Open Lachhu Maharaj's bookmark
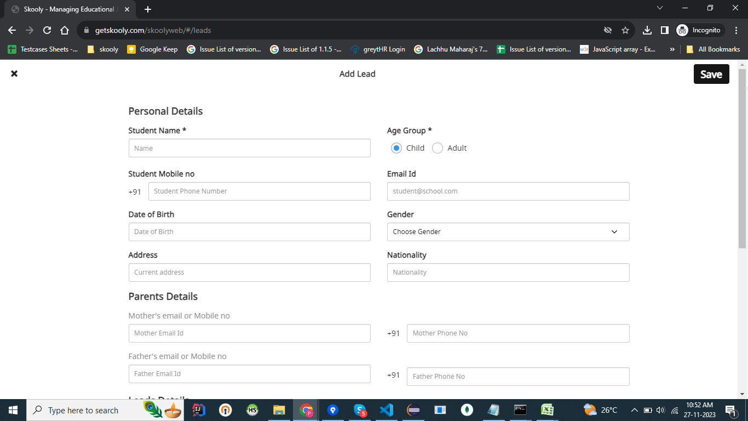748x421 pixels. (x=451, y=49)
